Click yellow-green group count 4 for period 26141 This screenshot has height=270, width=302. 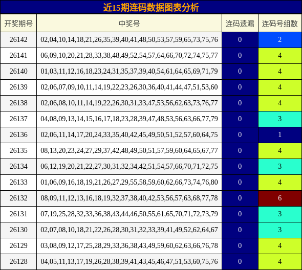280,55
